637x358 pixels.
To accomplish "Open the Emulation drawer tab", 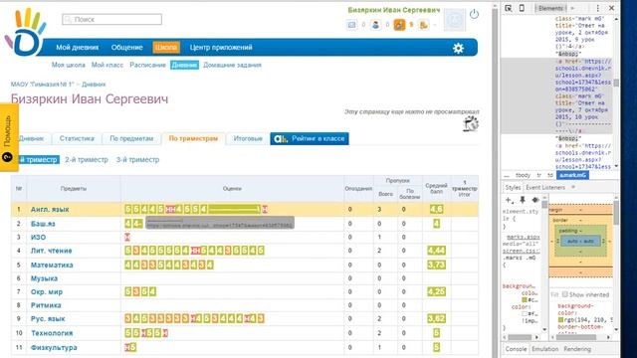I will click(544, 349).
